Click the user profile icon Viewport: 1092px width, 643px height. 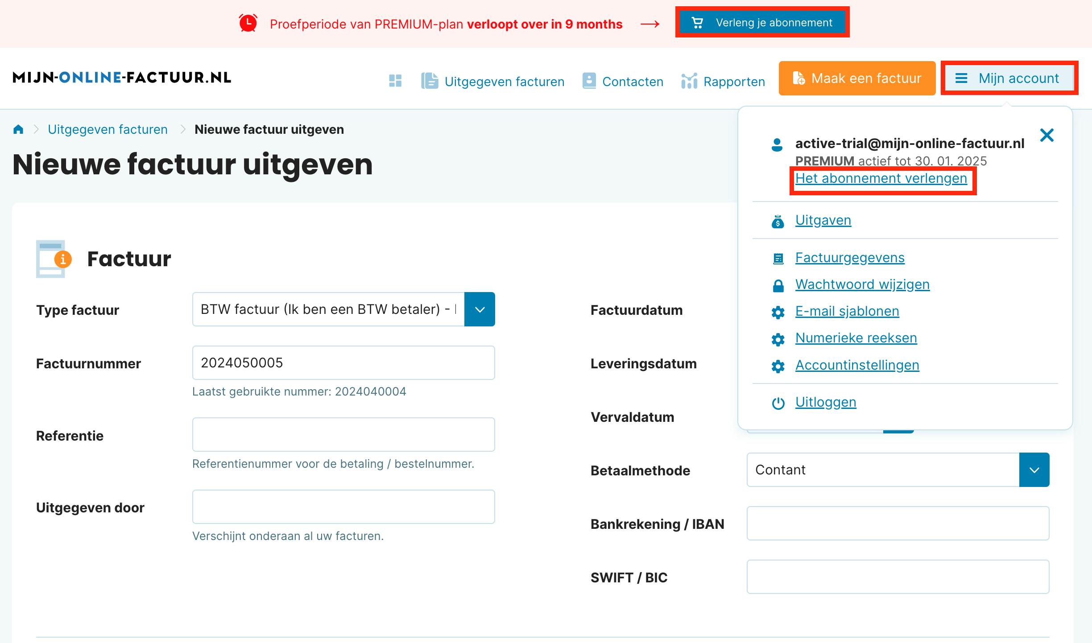pos(777,145)
